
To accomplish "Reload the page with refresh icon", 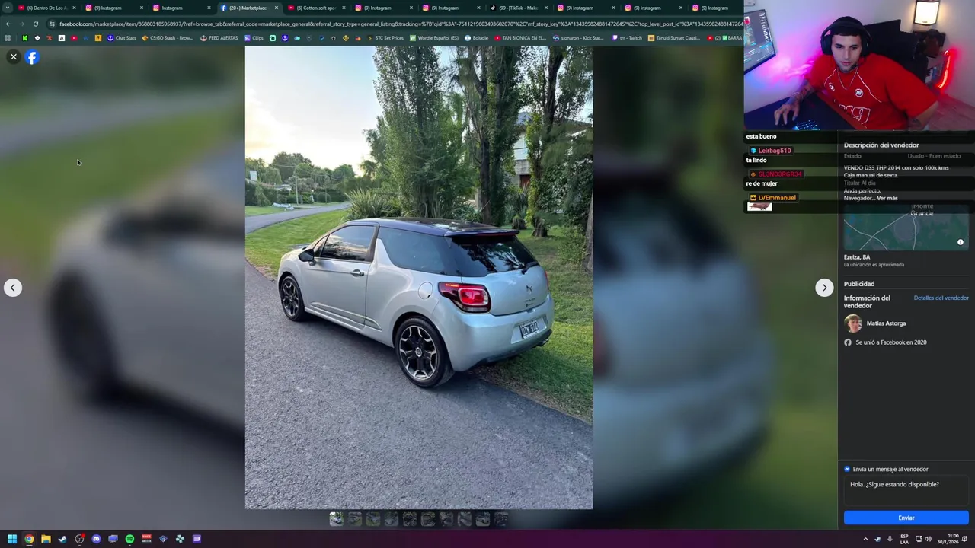I will point(35,24).
